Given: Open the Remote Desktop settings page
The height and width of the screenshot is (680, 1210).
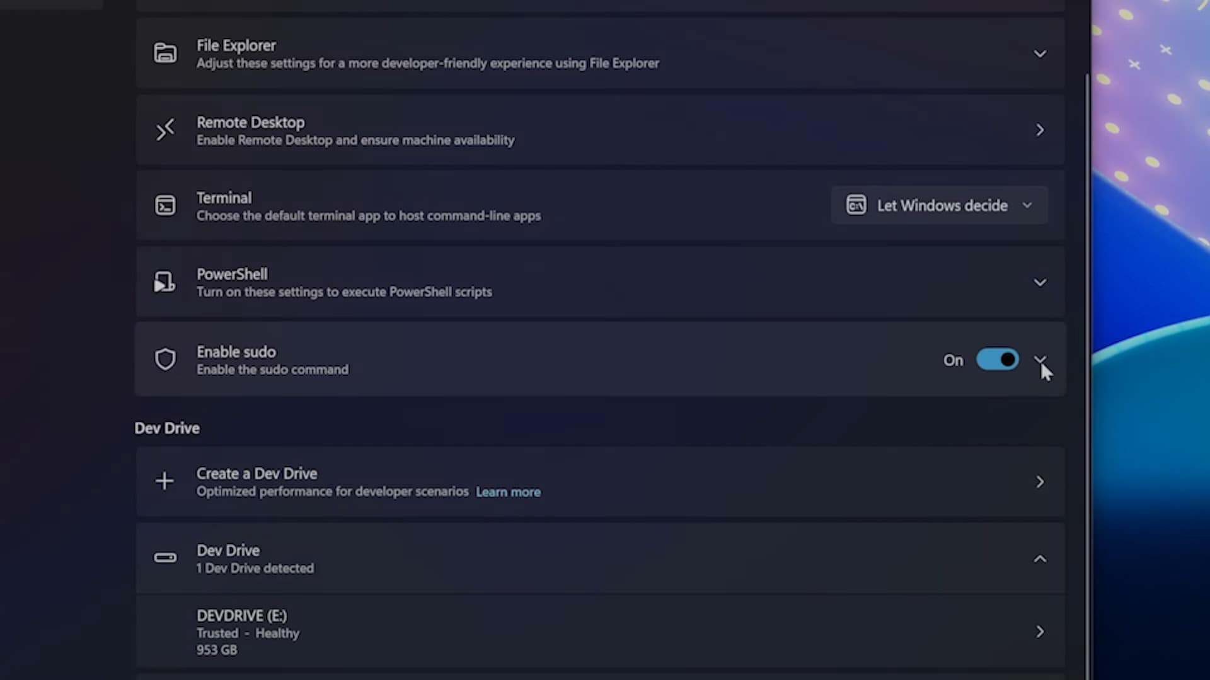Looking at the screenshot, I should point(1040,130).
